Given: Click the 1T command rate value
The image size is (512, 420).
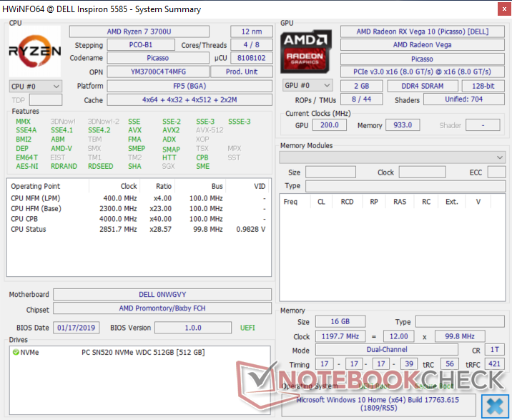Looking at the screenshot, I should 494,349.
